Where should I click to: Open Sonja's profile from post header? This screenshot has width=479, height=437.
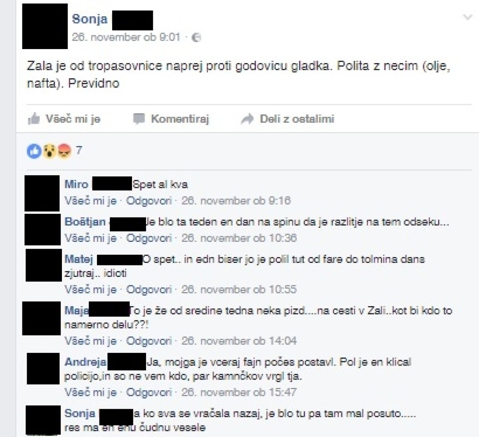pos(90,19)
